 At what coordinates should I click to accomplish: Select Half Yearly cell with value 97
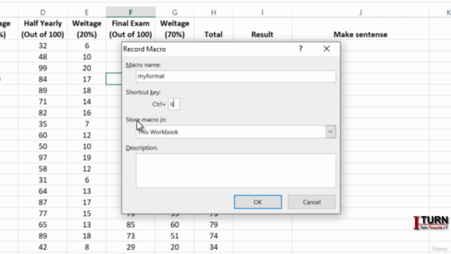[42, 157]
